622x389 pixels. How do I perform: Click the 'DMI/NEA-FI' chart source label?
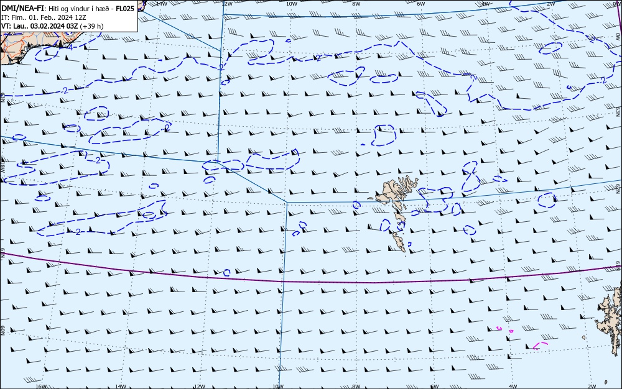22,8
